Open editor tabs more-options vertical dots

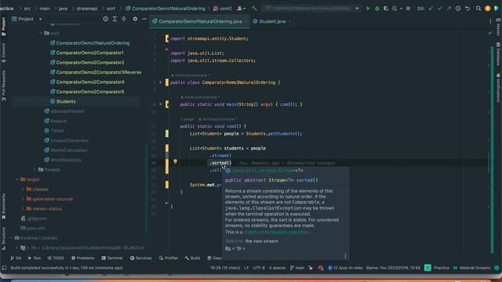[490, 21]
